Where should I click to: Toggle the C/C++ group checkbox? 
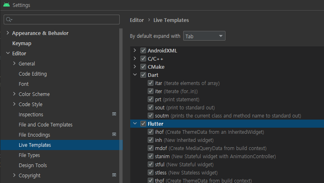143,59
